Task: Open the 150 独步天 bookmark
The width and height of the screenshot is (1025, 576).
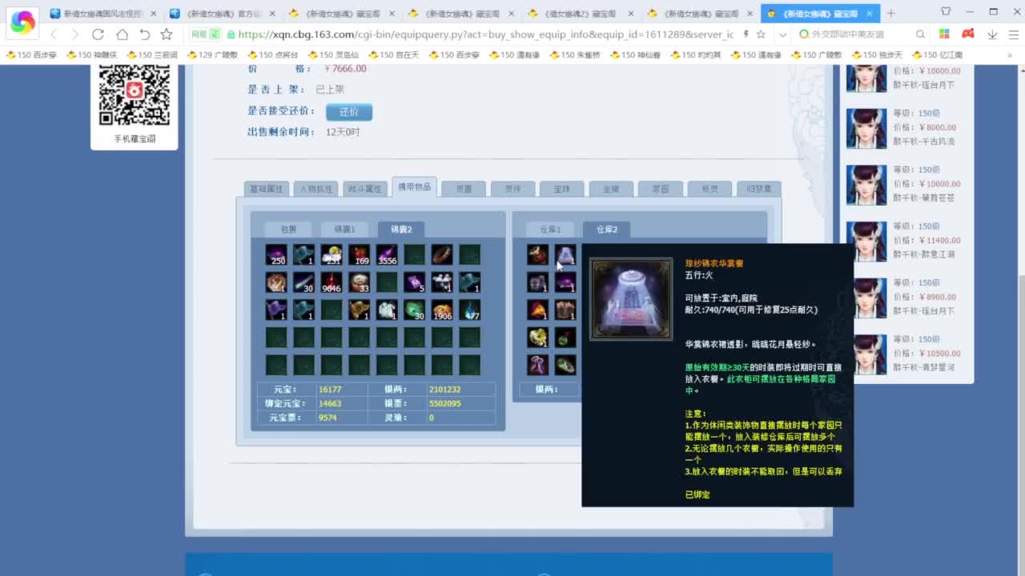Action: tap(876, 54)
